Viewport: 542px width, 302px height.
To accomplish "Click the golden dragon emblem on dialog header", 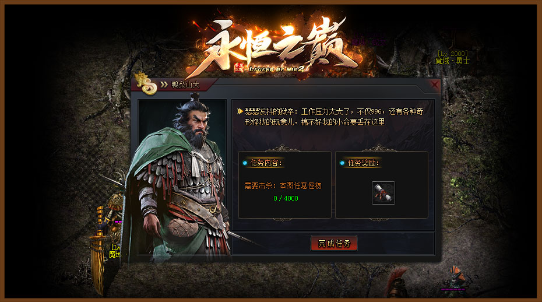I will (146, 83).
